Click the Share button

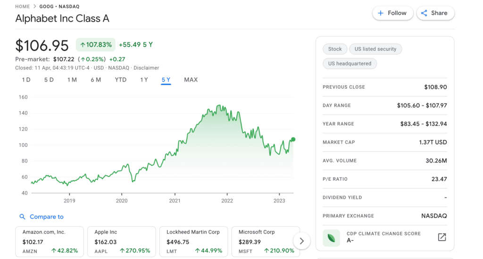(433, 13)
